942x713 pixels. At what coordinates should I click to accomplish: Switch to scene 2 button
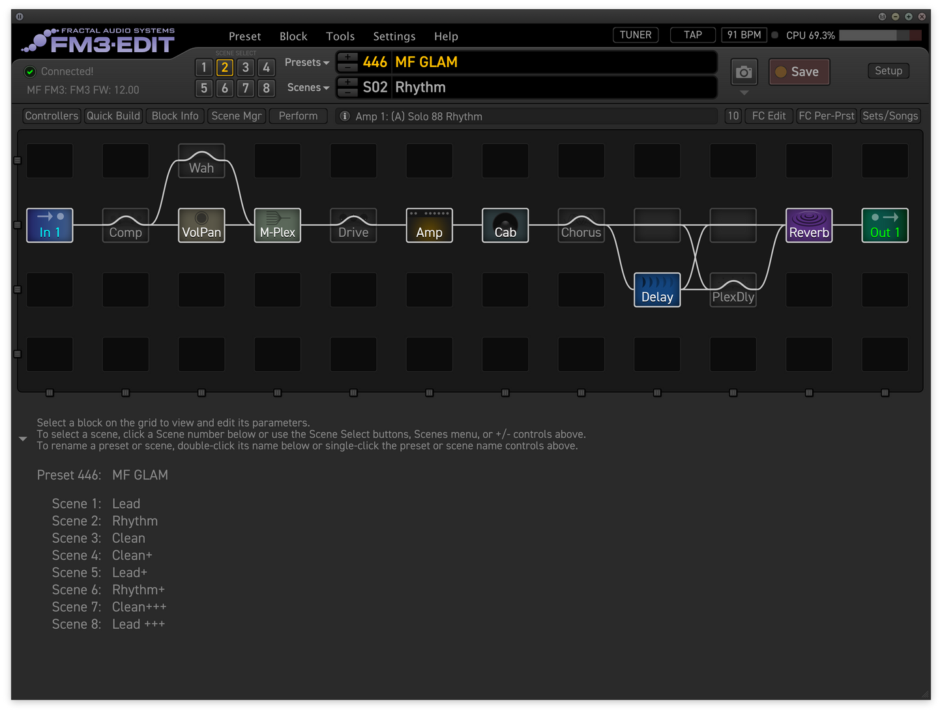coord(225,67)
